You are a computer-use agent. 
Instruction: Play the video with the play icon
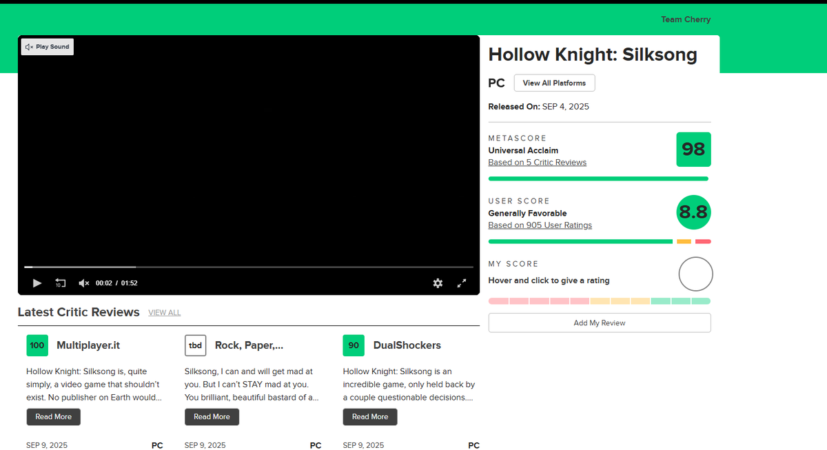37,283
